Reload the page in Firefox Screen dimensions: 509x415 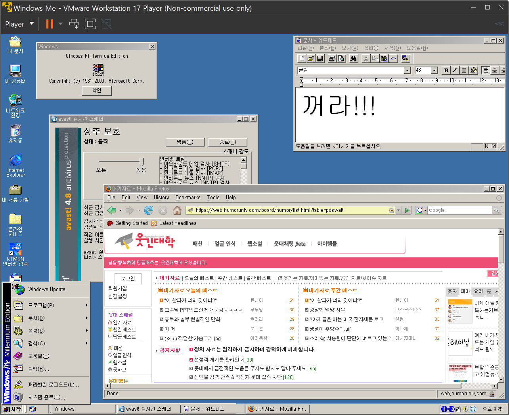point(149,210)
